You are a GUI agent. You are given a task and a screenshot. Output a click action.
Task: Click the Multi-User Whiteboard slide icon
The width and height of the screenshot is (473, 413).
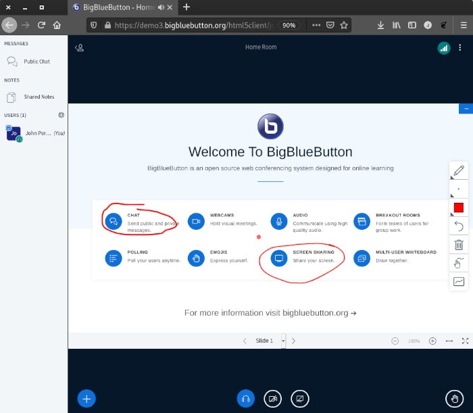click(x=362, y=258)
